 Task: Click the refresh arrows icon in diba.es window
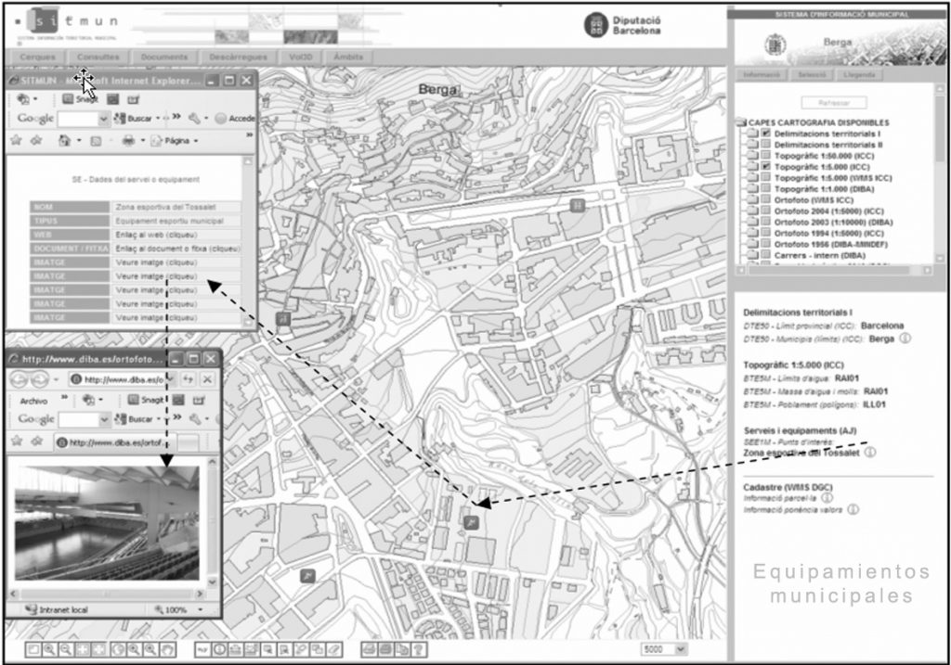188,379
